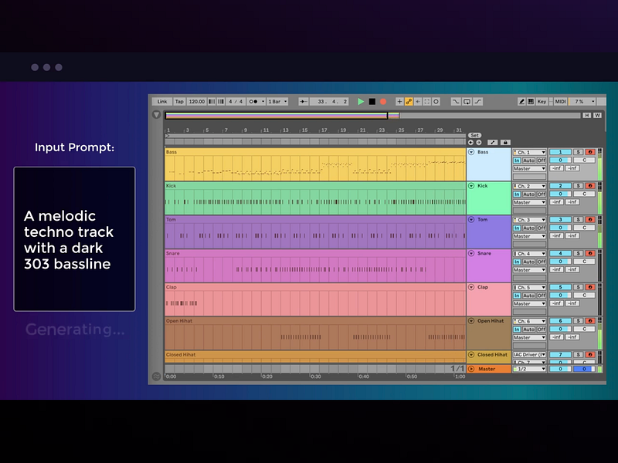This screenshot has height=463, width=618.
Task: Click the Session Record circle icon
Action: (436, 102)
